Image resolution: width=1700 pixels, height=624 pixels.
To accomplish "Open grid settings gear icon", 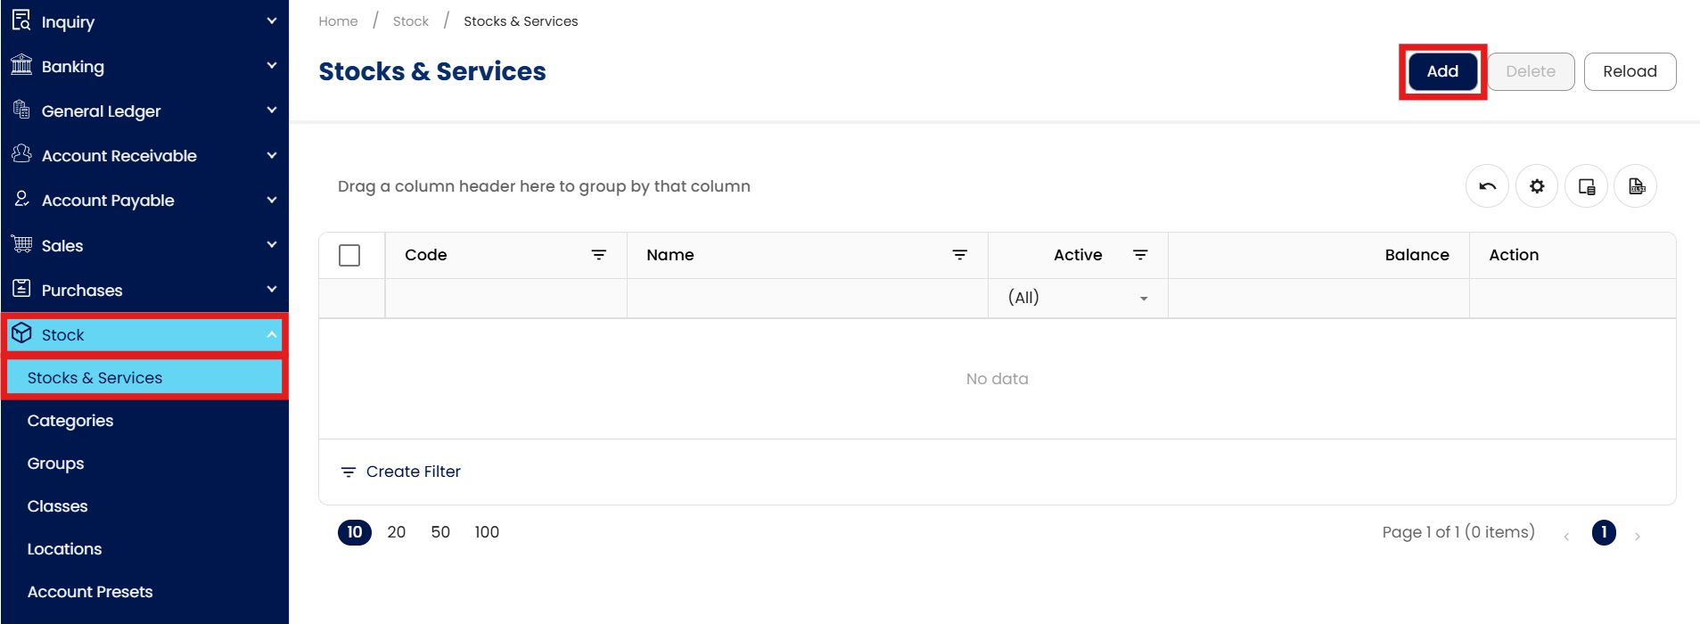I will (1537, 186).
